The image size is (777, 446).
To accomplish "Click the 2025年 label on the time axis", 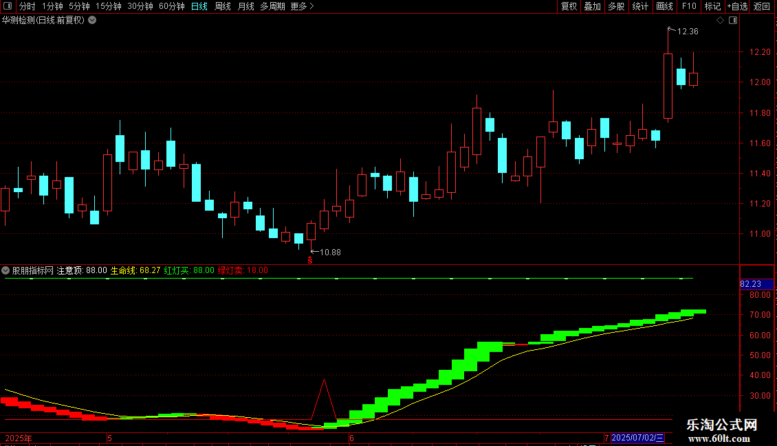I will [19, 438].
